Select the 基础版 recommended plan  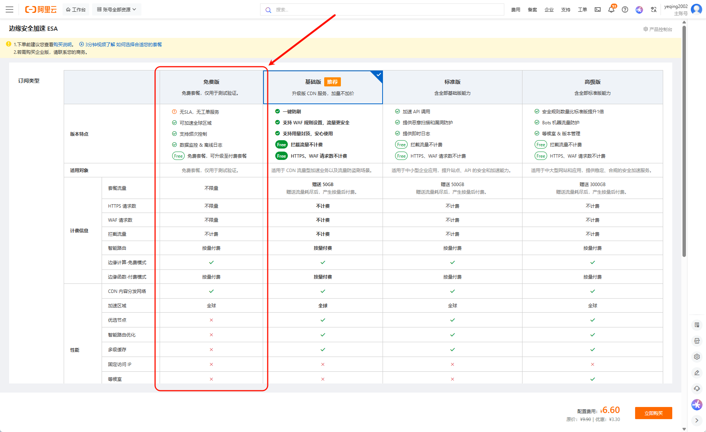(323, 87)
